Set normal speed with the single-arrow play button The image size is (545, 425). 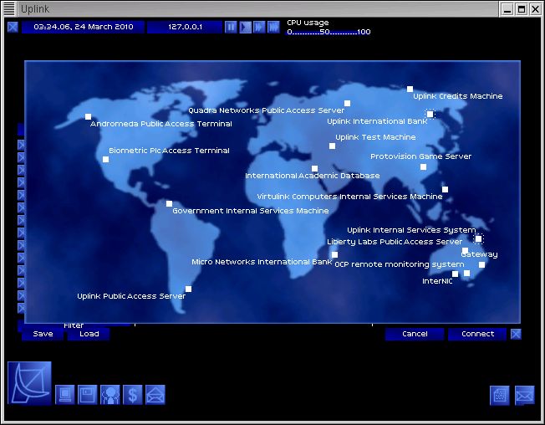click(245, 27)
